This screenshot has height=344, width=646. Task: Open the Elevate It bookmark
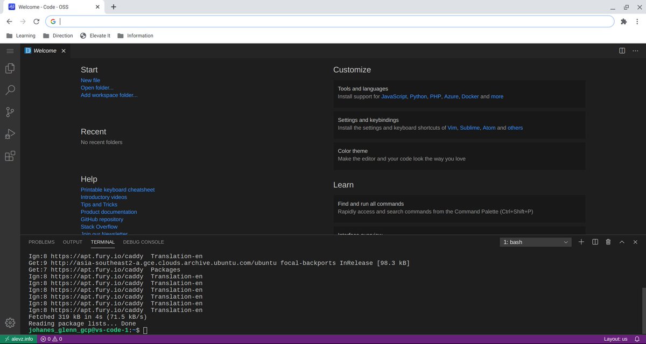point(95,36)
